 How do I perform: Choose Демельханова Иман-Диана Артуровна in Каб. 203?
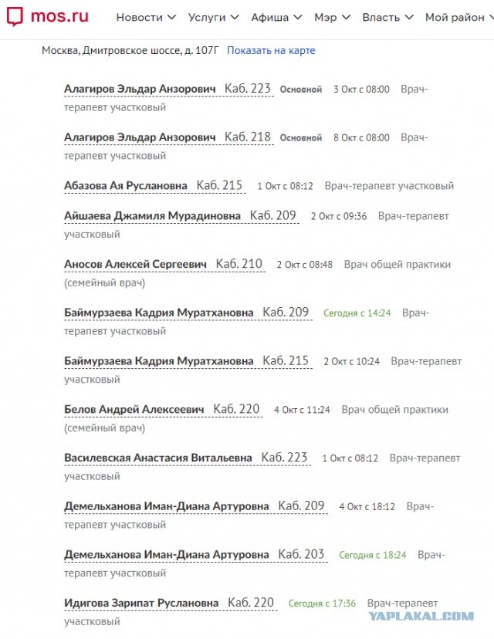(166, 555)
